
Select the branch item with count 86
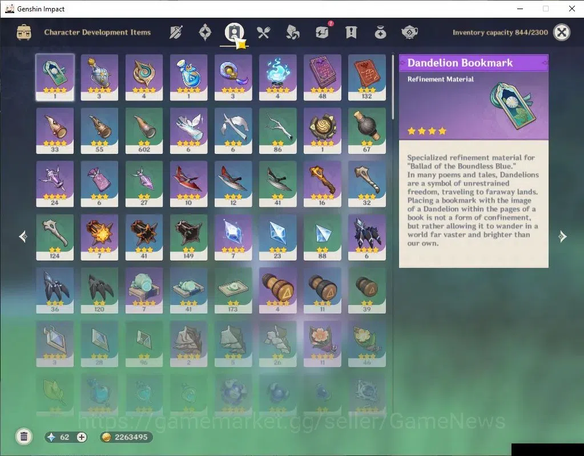278,131
